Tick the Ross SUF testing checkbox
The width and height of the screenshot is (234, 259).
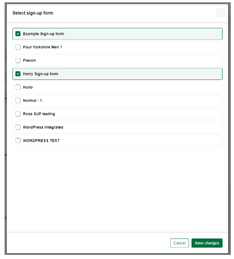(18, 114)
